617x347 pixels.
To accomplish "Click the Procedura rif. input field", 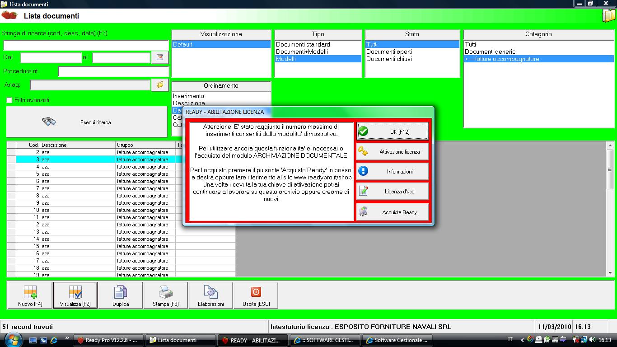I will (x=113, y=71).
